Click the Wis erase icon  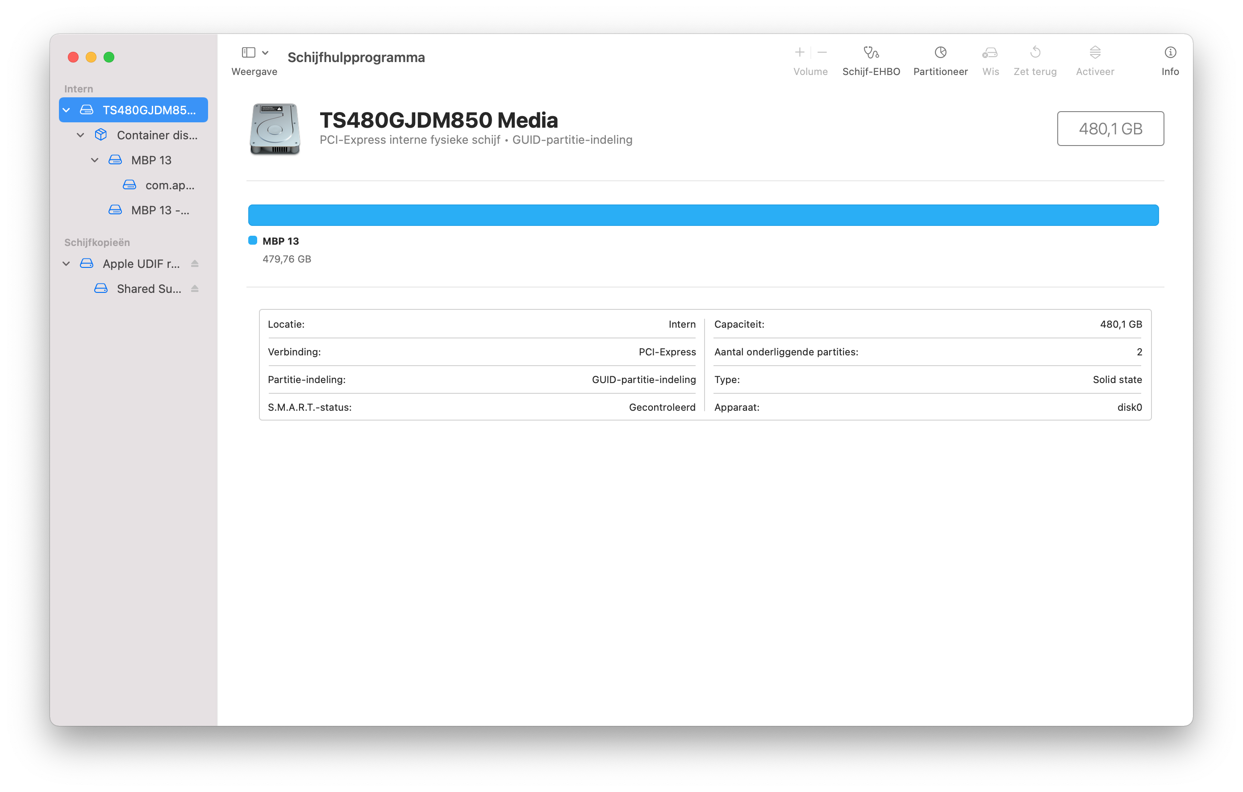coord(989,53)
